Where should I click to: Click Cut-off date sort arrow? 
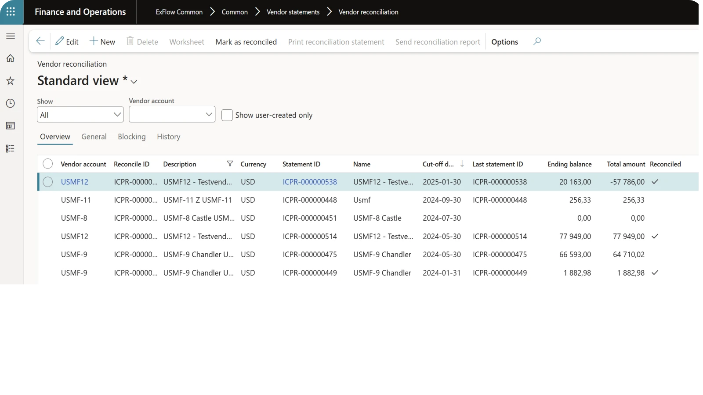(x=462, y=164)
